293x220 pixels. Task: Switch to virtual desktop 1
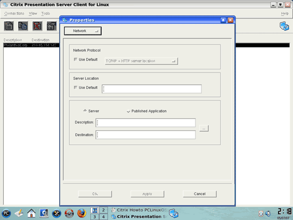click(94, 210)
